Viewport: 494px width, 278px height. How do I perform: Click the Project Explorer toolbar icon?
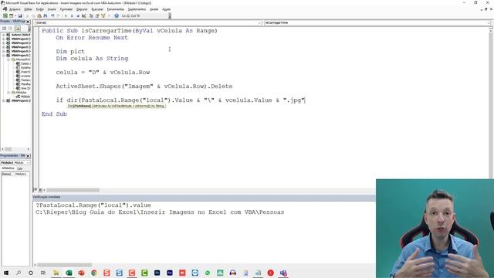(x=91, y=15)
